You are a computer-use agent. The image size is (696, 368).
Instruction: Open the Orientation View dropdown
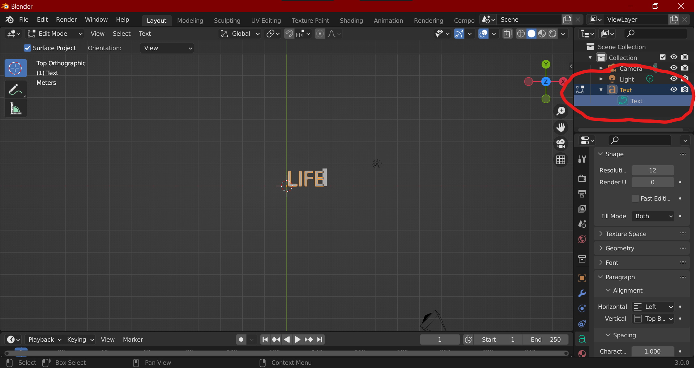(x=167, y=48)
